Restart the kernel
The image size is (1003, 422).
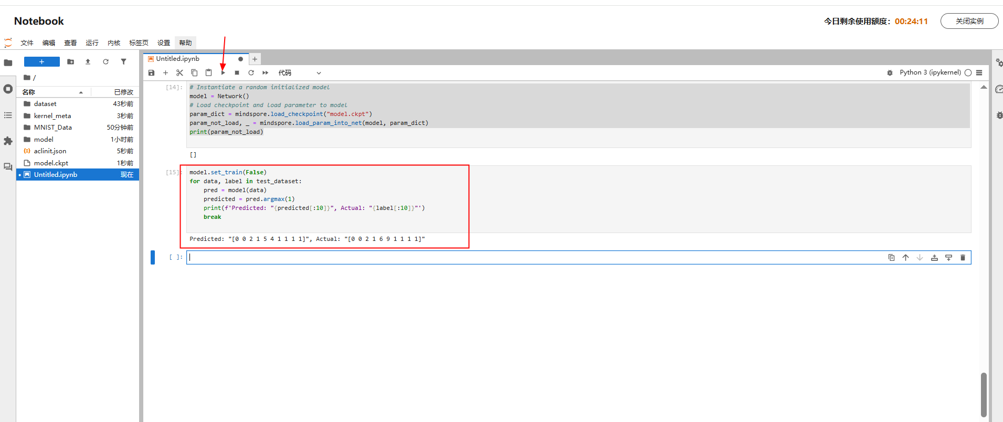point(251,73)
